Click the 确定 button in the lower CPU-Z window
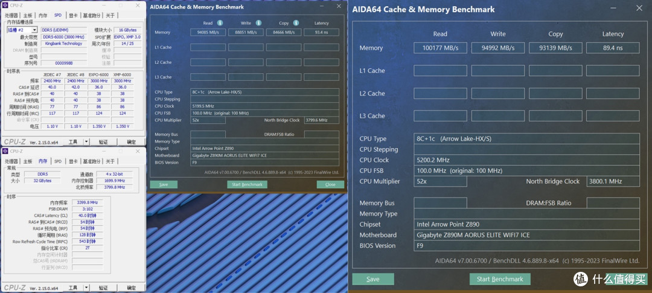The image size is (652, 293). pyautogui.click(x=131, y=288)
